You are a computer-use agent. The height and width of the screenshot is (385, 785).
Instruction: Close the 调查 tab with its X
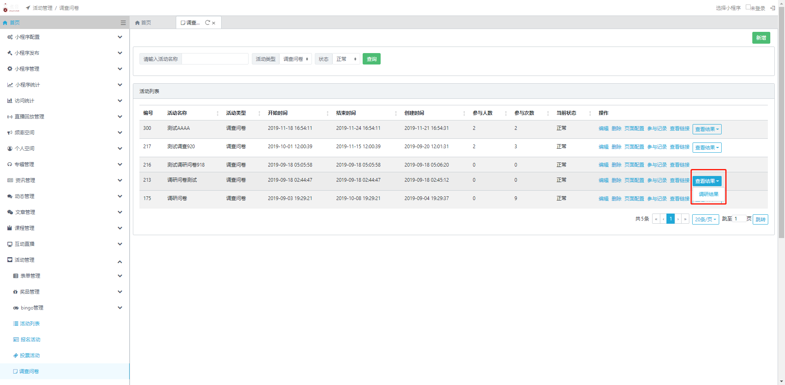(x=214, y=23)
